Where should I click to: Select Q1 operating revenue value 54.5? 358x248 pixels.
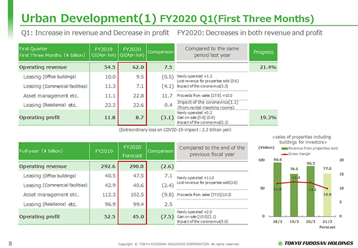click(x=109, y=67)
